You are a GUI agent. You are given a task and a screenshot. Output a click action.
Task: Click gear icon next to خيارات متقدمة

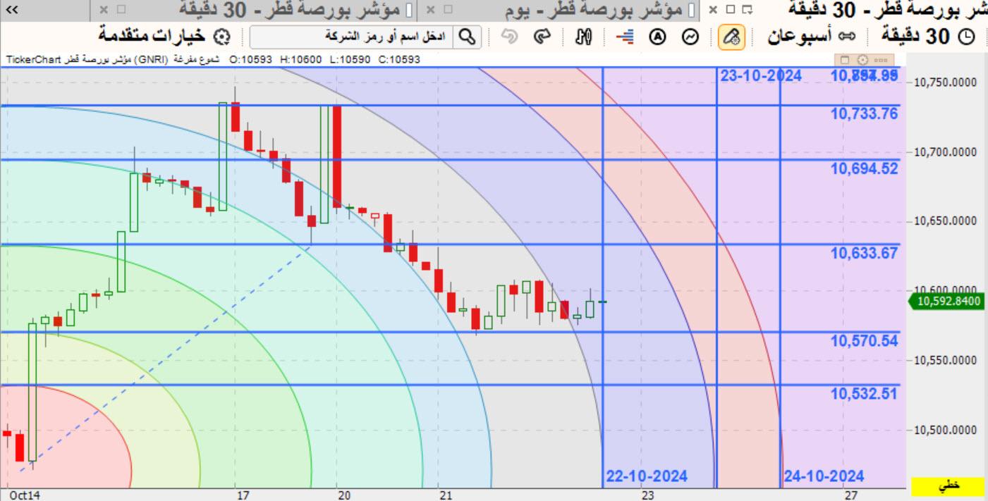[222, 37]
